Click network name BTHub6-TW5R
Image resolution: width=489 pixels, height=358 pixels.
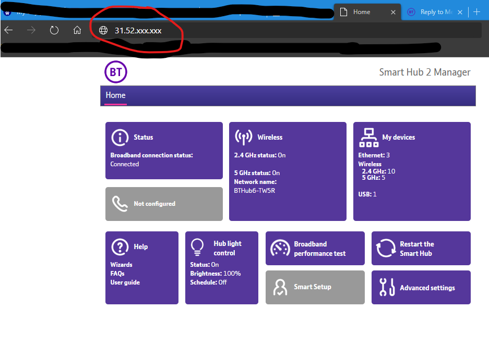(255, 191)
